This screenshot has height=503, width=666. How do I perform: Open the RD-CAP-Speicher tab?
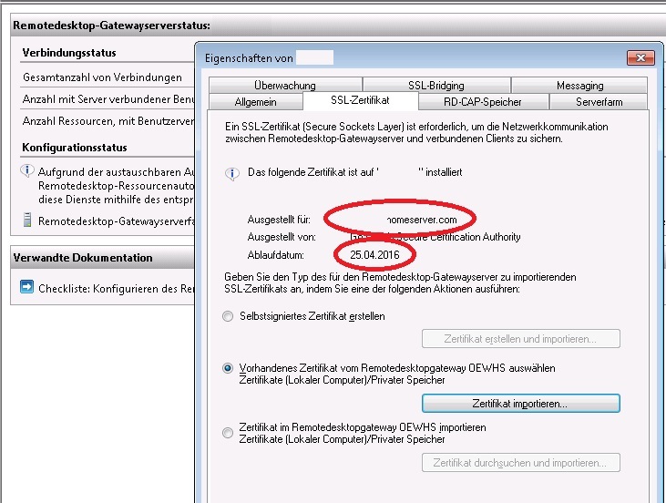point(483,102)
